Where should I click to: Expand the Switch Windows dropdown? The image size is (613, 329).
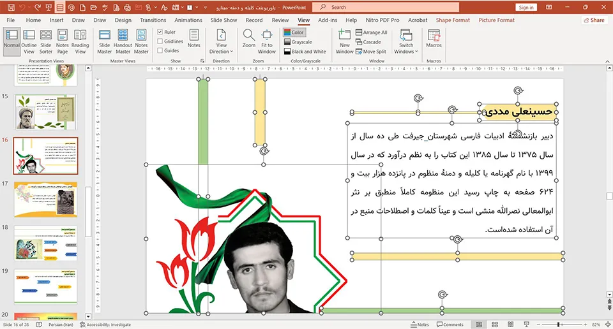[x=406, y=41]
